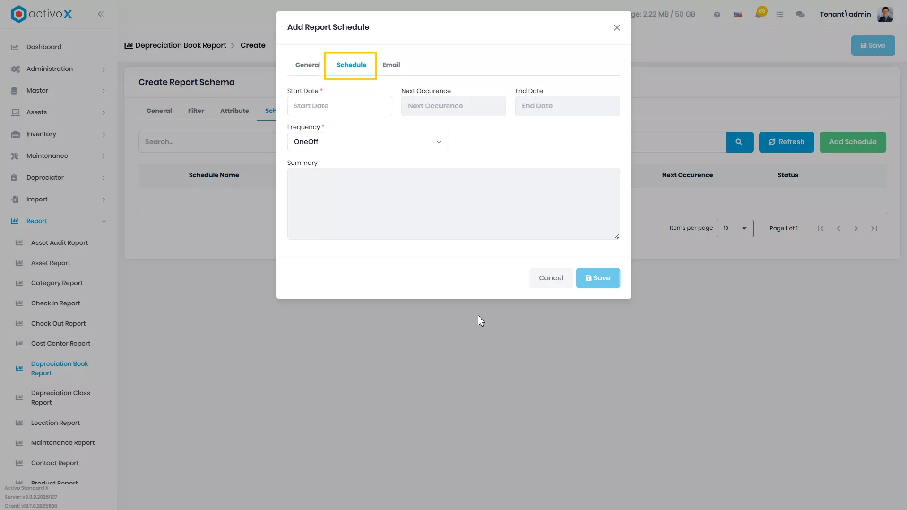The image size is (907, 510).
Task: Go to last page icon
Action: point(874,229)
